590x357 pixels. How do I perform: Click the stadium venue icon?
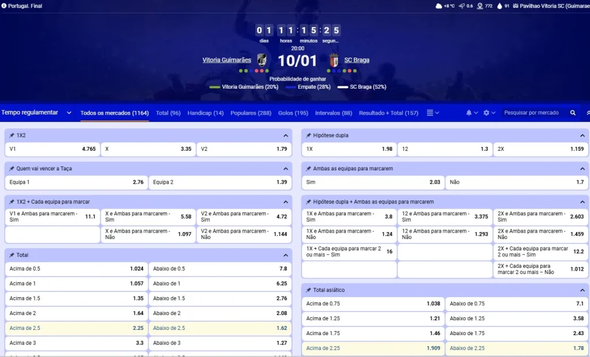pos(516,6)
